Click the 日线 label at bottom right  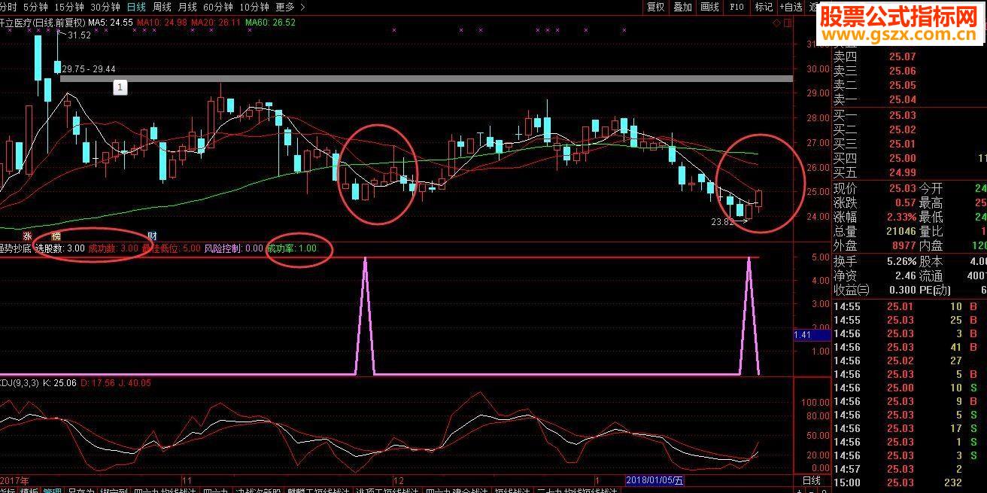(812, 480)
